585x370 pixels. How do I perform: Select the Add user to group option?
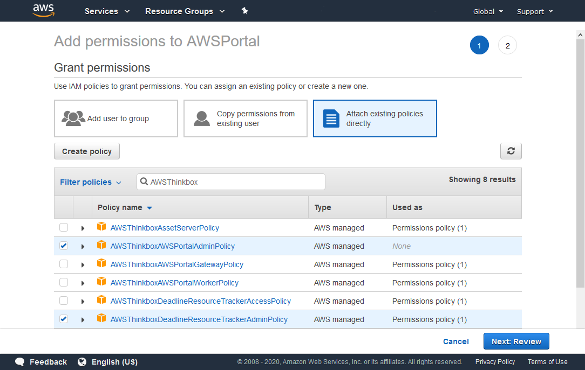tap(116, 118)
